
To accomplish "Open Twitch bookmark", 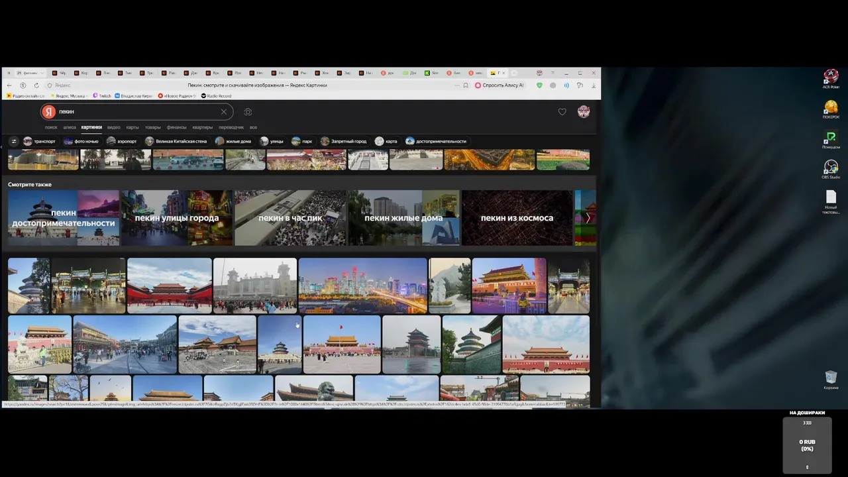I will click(102, 96).
